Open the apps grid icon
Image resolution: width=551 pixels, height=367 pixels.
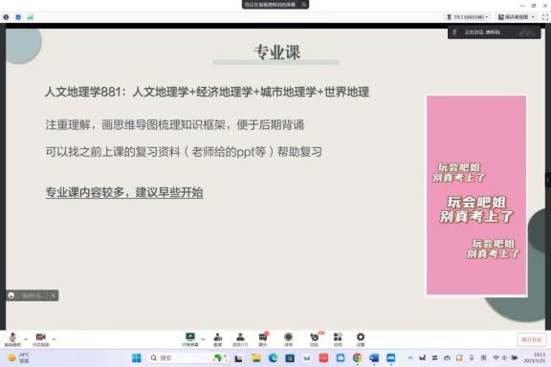338,339
